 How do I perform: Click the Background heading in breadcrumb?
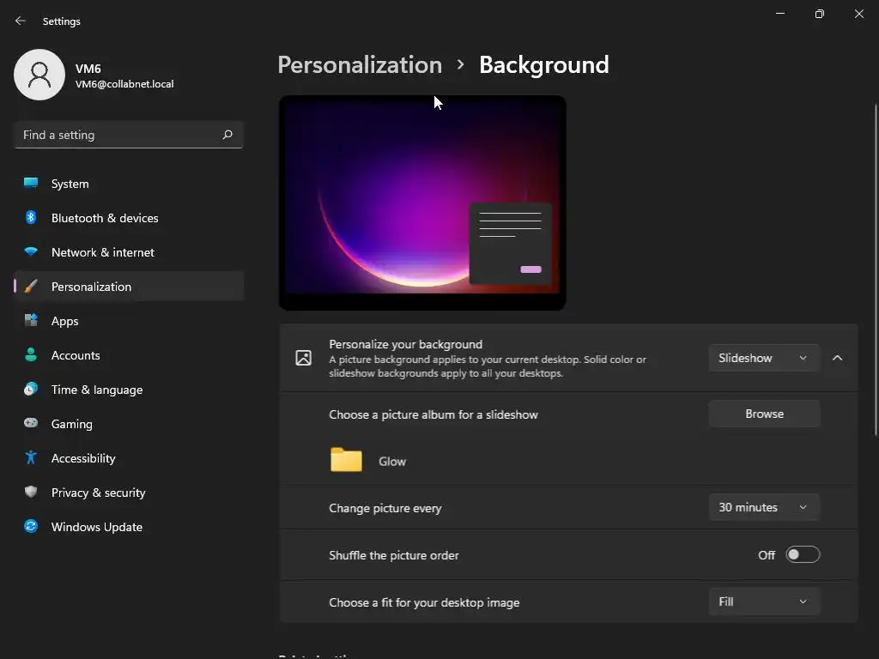pyautogui.click(x=543, y=65)
